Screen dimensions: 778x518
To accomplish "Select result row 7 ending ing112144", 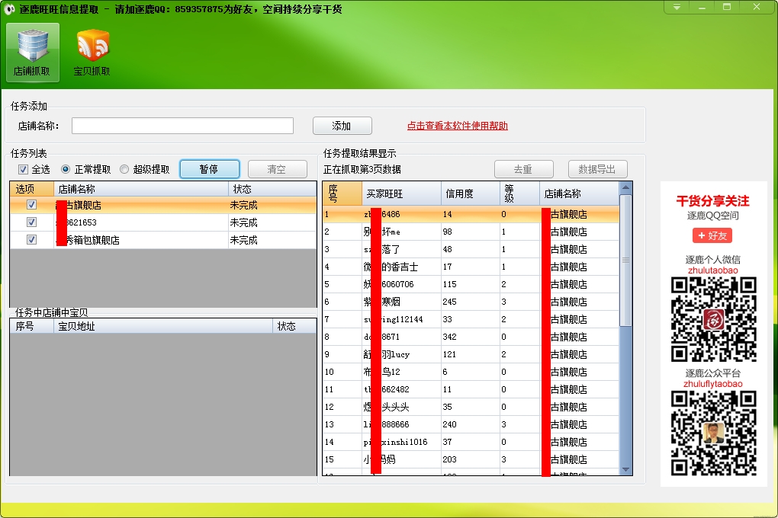I will point(471,319).
